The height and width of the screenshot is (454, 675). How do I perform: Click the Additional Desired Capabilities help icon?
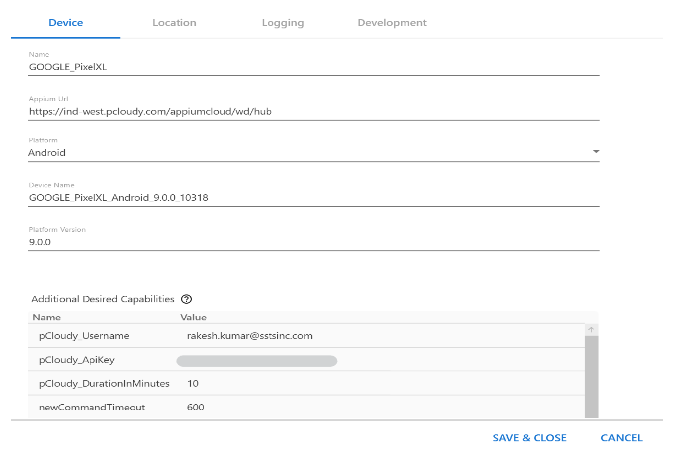(x=186, y=299)
